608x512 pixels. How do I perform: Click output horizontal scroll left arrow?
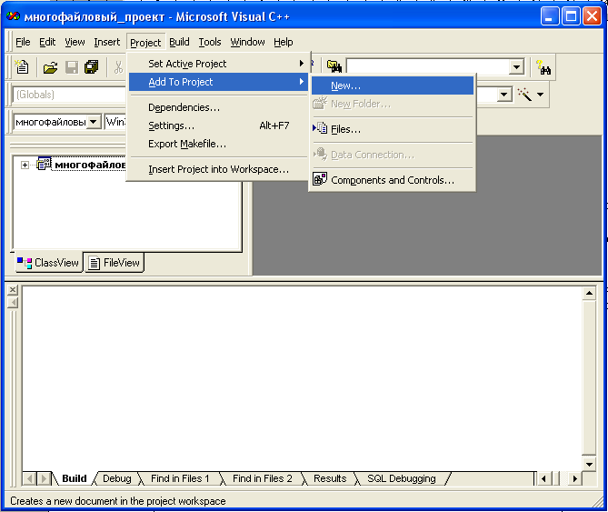click(543, 479)
